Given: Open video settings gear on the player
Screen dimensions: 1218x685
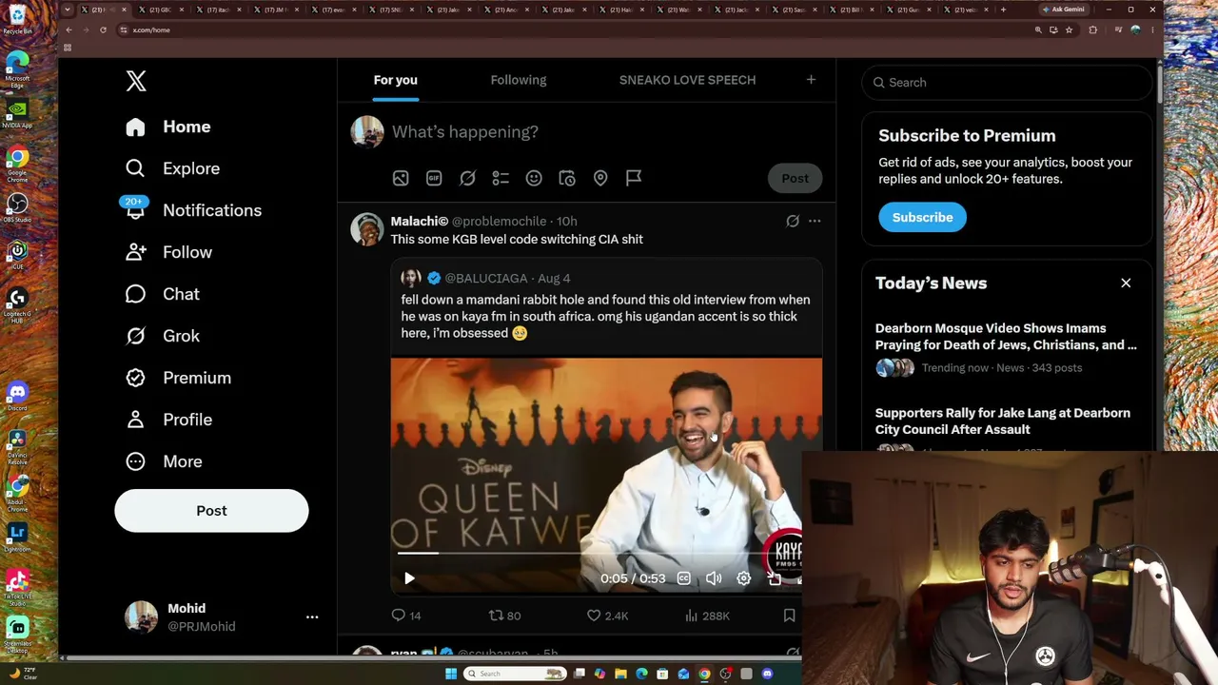Looking at the screenshot, I should pyautogui.click(x=744, y=578).
